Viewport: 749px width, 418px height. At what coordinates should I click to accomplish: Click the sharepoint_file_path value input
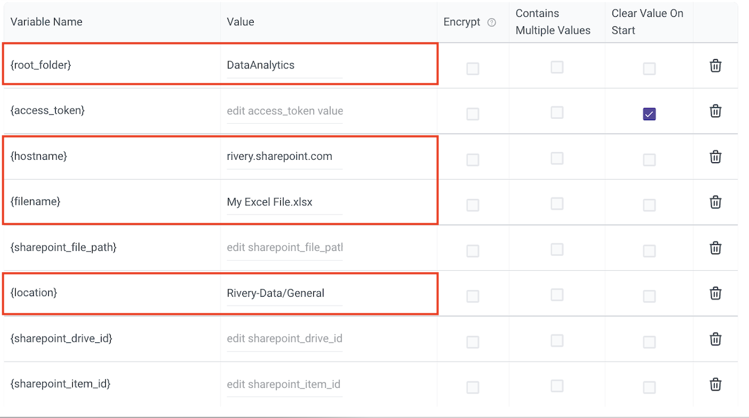point(284,247)
